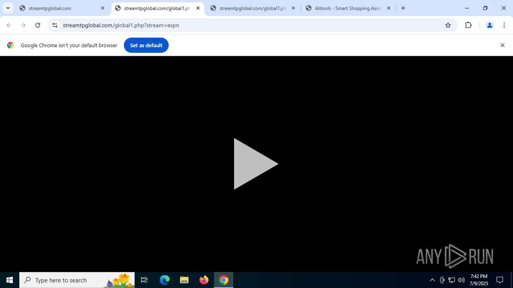Dismiss the default browser notification bar
The height and width of the screenshot is (288, 513).
coord(502,45)
